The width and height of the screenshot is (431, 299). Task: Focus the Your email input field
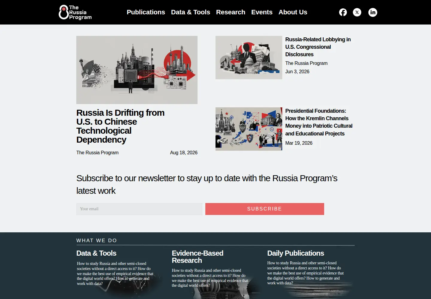point(139,209)
